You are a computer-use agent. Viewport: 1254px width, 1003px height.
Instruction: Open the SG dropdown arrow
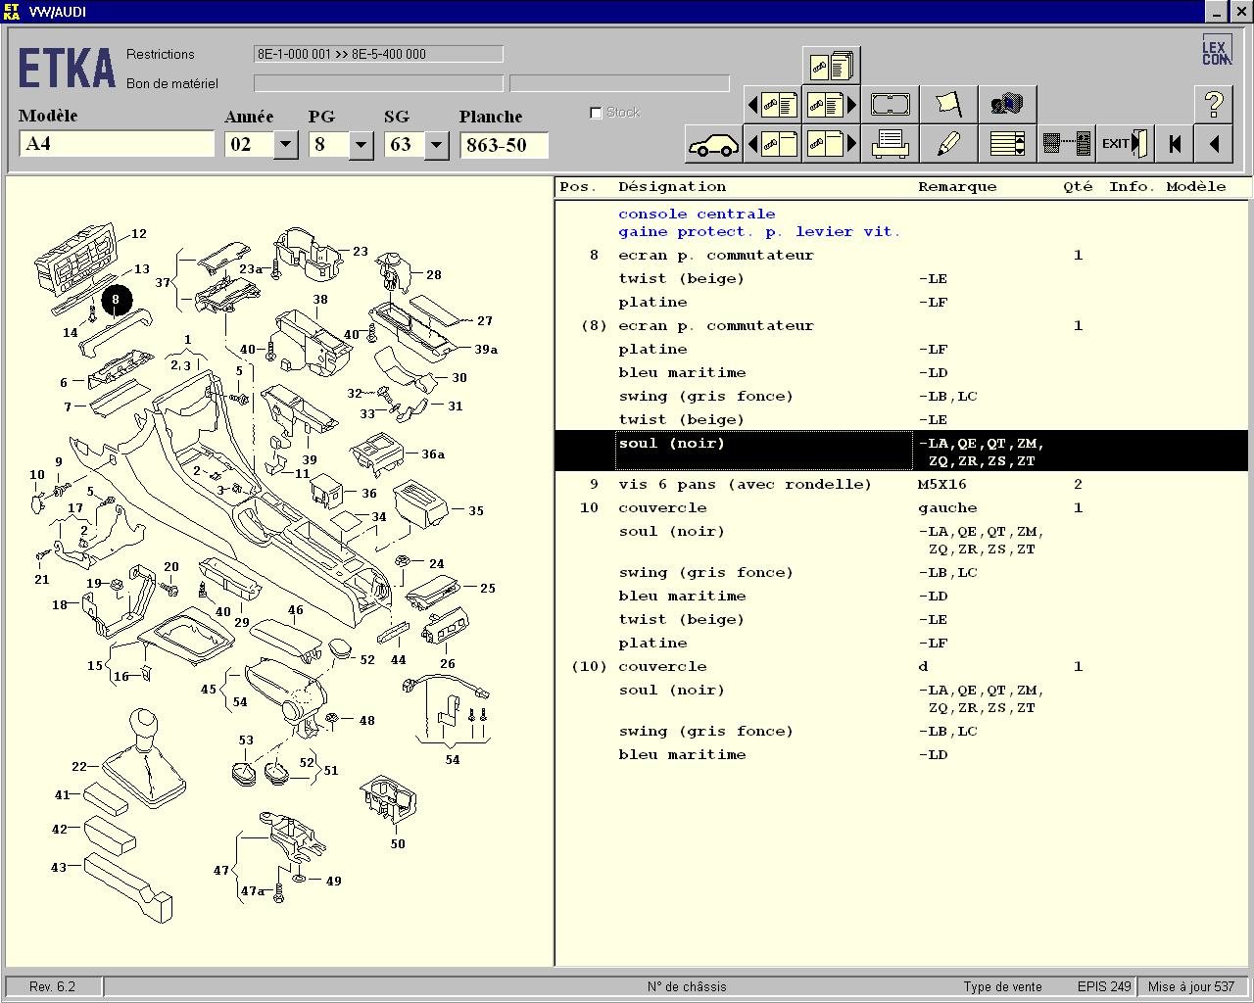436,145
